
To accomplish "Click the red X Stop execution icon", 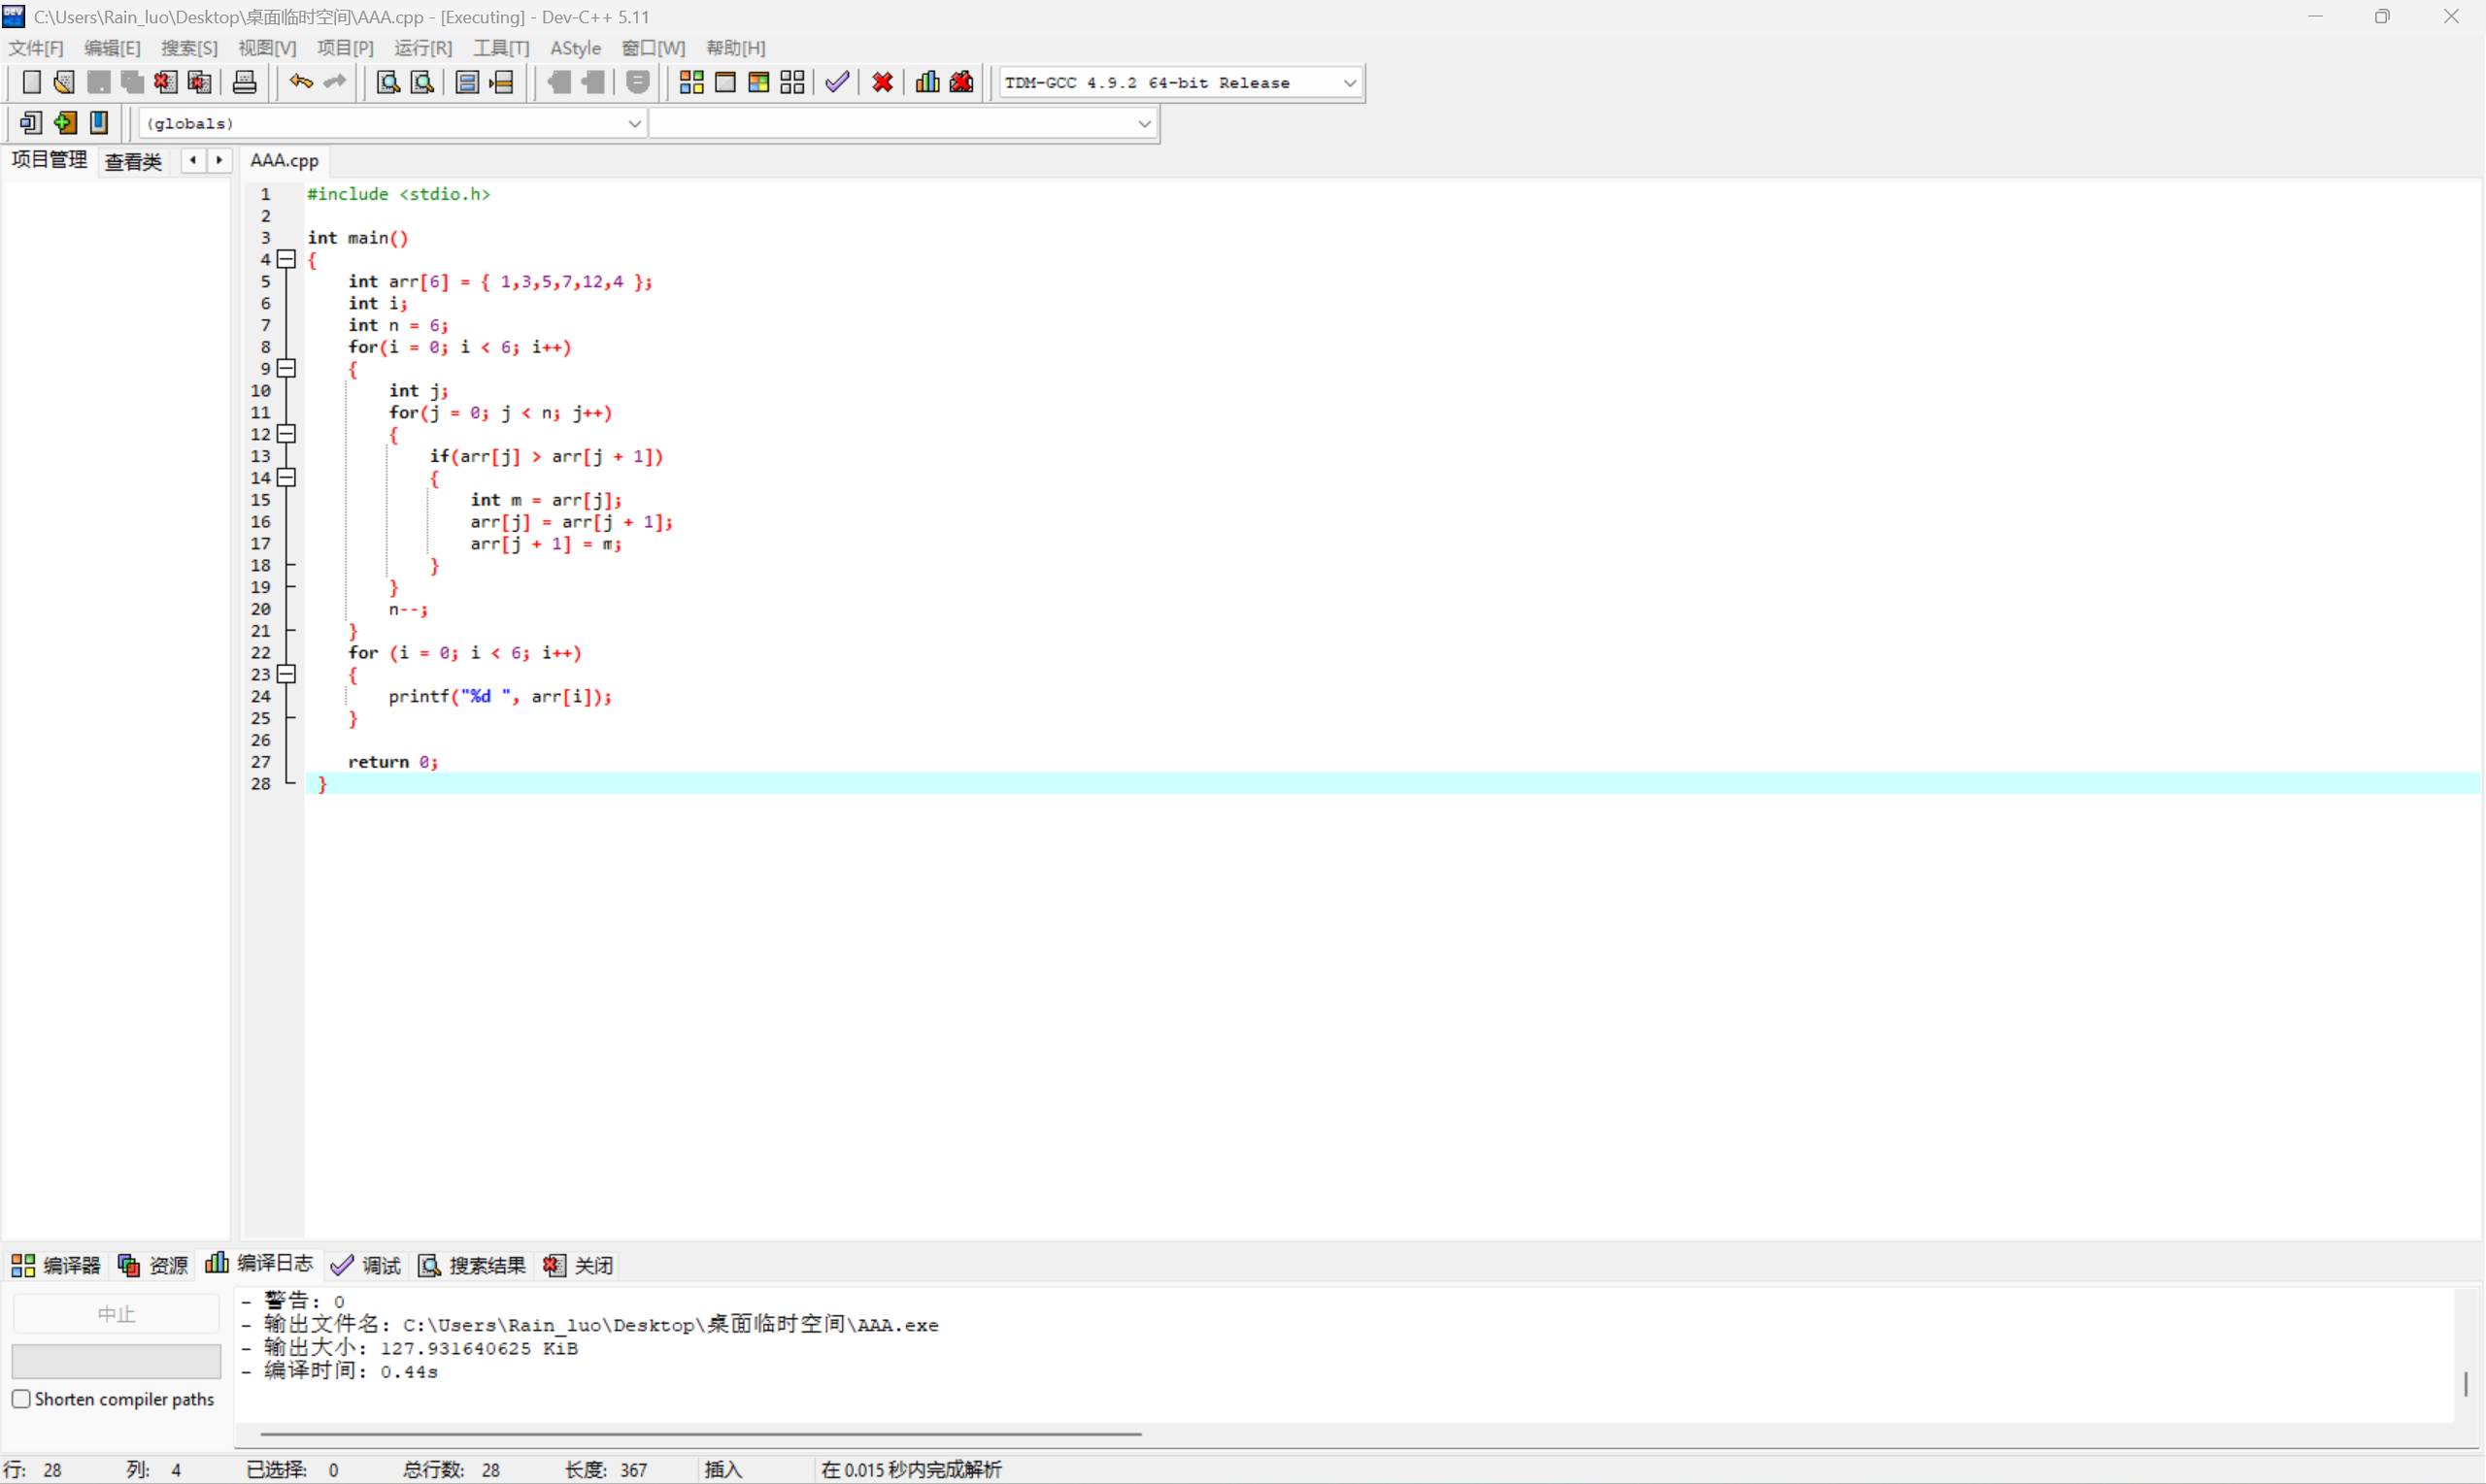I will point(882,83).
